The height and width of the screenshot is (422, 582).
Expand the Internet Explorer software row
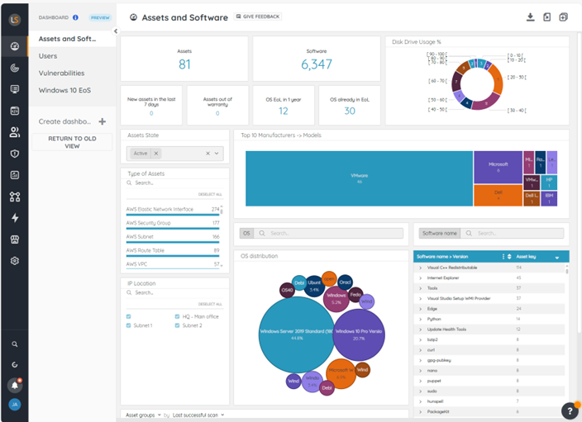[x=420, y=278]
